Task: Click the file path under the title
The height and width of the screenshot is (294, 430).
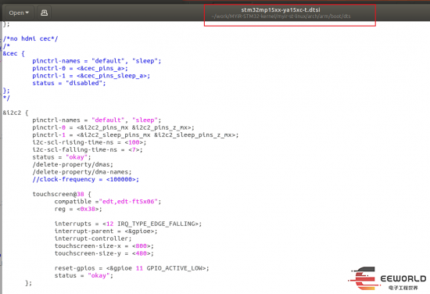Action: tap(281, 16)
